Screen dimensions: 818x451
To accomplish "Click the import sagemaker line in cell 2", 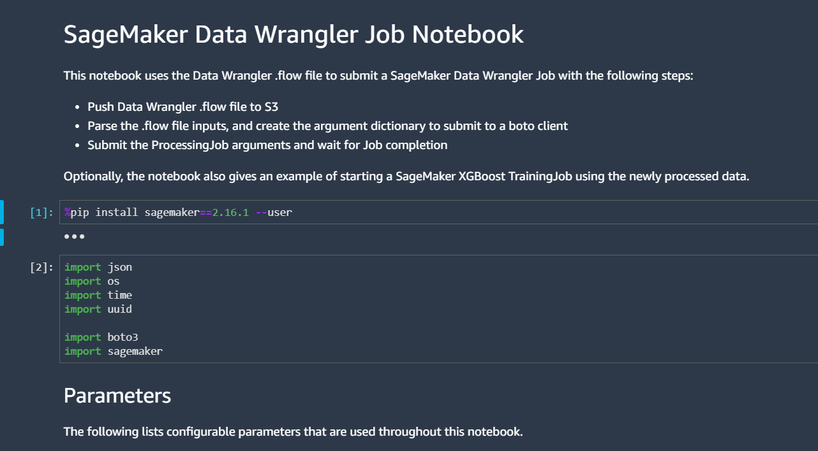I will [114, 351].
